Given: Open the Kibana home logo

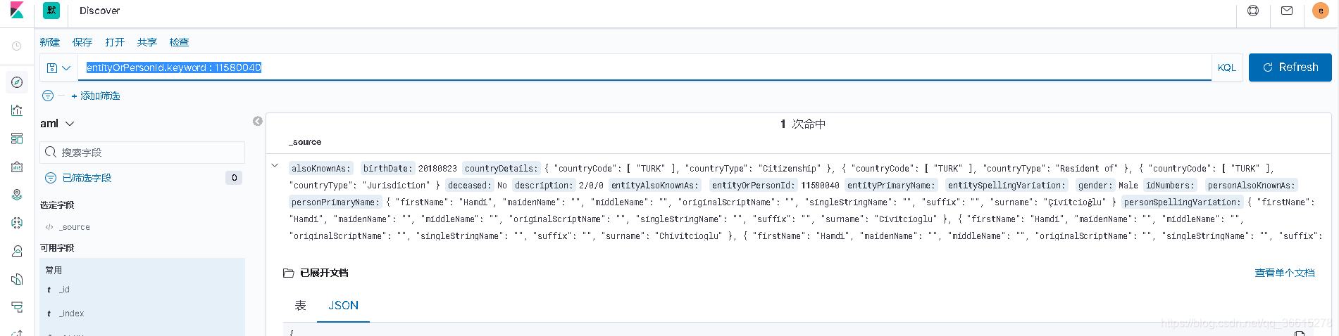Looking at the screenshot, I should click(17, 11).
